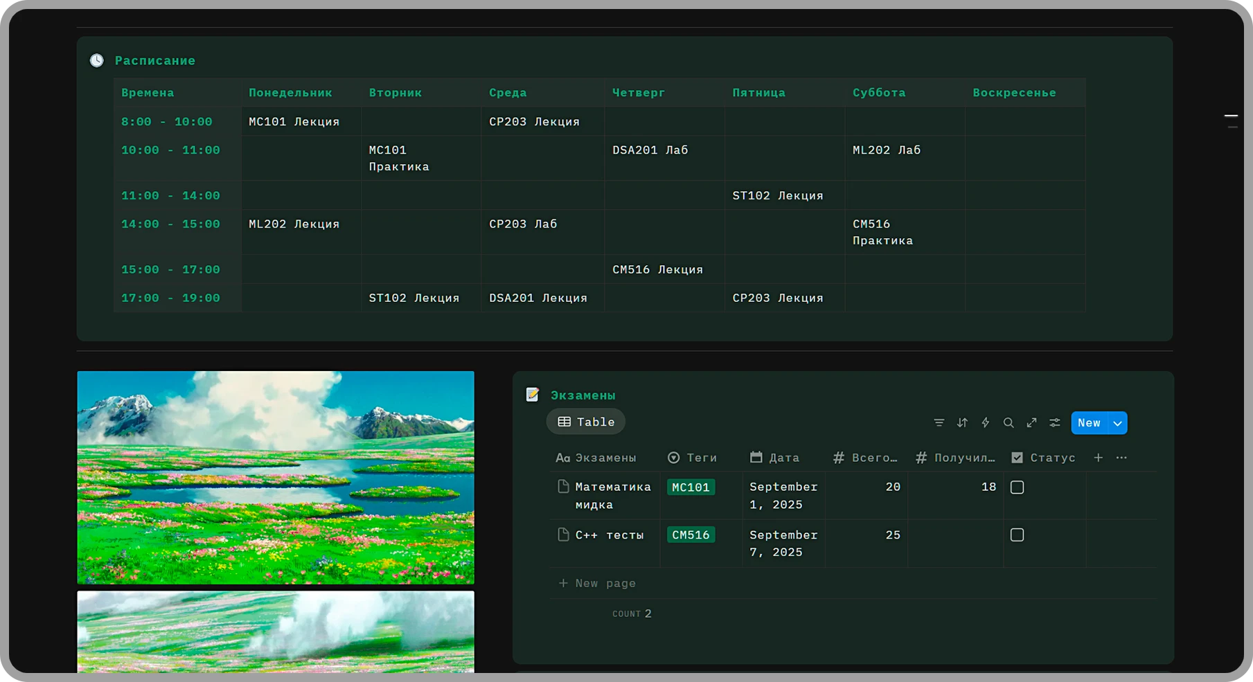Open the flower meadow lake image

(276, 477)
